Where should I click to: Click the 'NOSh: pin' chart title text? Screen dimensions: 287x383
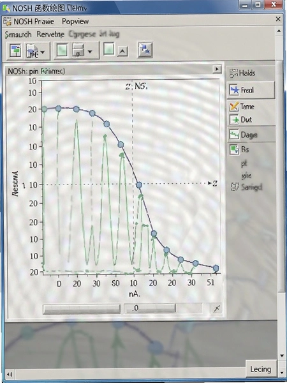pos(24,71)
